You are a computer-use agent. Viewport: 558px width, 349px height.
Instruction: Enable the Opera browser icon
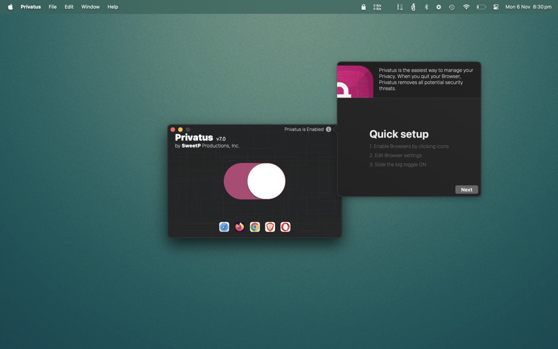click(x=285, y=227)
